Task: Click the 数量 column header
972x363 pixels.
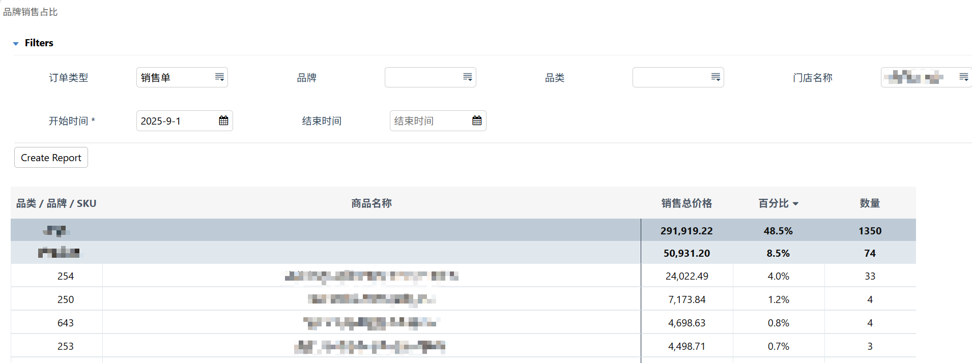Action: 870,203
